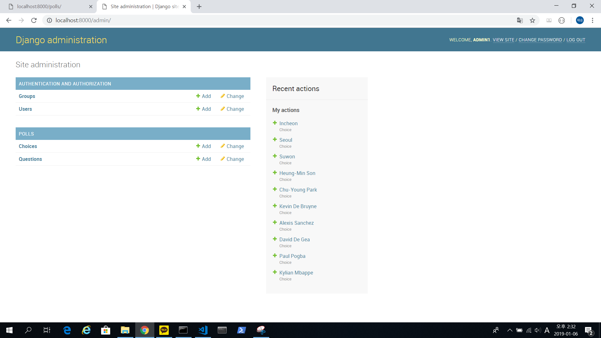Viewport: 601px width, 338px height.
Task: Open Groups model link
Action: click(x=27, y=96)
